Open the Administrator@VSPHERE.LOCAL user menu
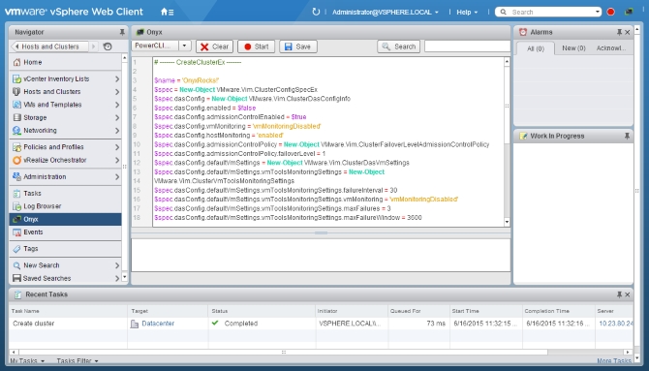The height and width of the screenshot is (371, 649). (x=385, y=12)
